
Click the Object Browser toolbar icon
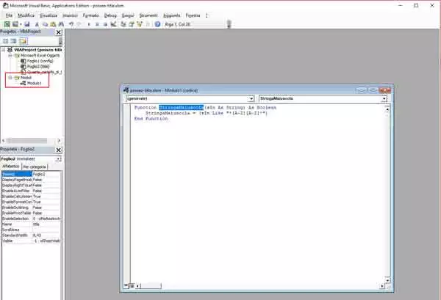pos(140,24)
